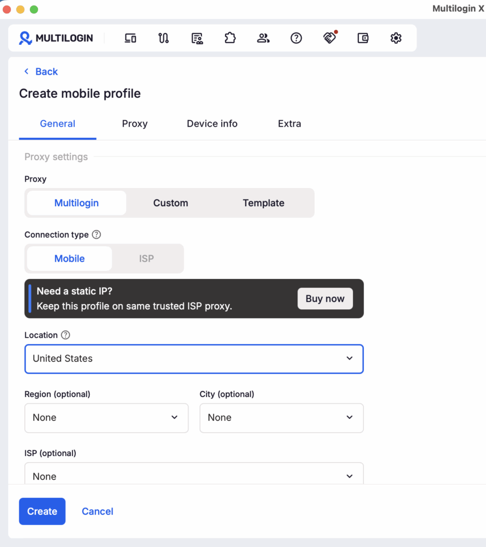Viewport: 486px width, 547px height.
Task: Switch connection type to ISP
Action: click(146, 259)
